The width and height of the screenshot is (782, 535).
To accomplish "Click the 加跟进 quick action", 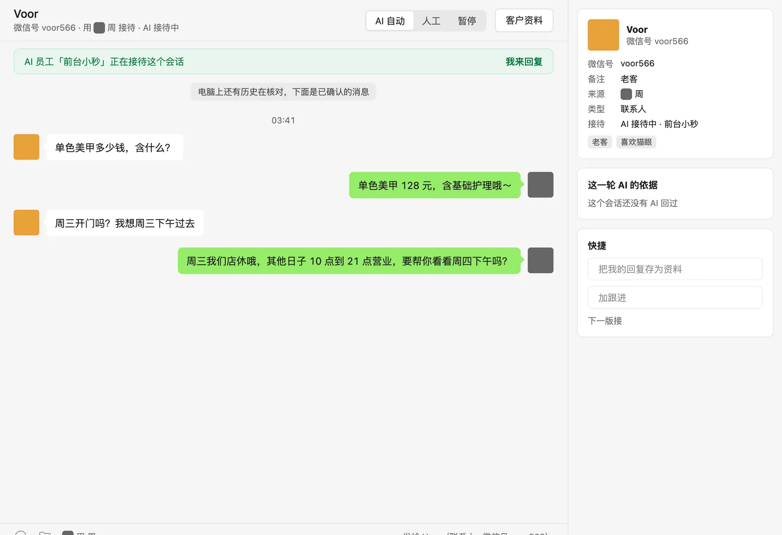I will pyautogui.click(x=675, y=298).
